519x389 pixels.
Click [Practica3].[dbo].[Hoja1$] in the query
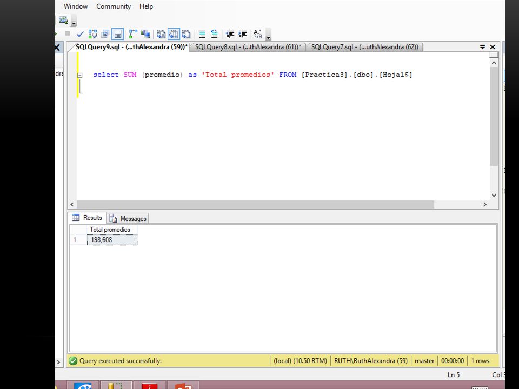pyautogui.click(x=357, y=75)
